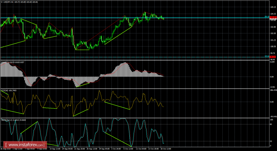277x151 pixels.
Task: Select the upper red price tag on axis
Action: [273, 17]
